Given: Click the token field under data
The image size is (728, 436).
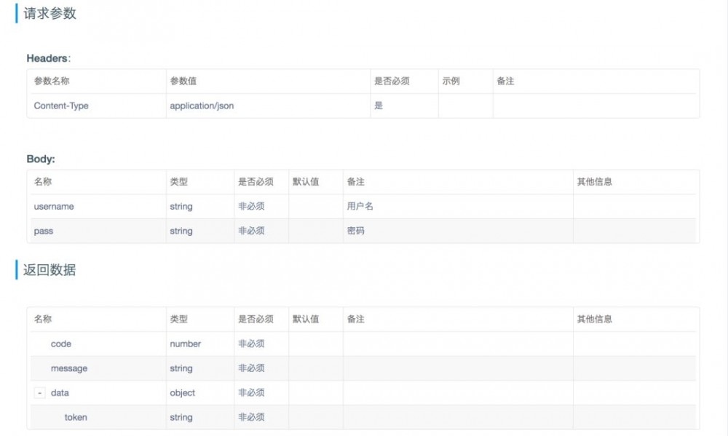Looking at the screenshot, I should pos(77,417).
